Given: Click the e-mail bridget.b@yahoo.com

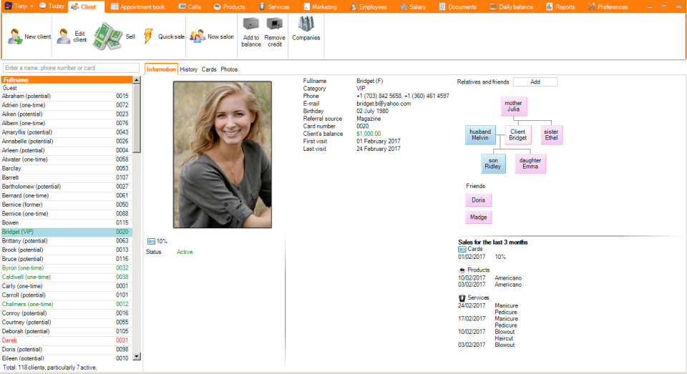Looking at the screenshot, I should [384, 104].
